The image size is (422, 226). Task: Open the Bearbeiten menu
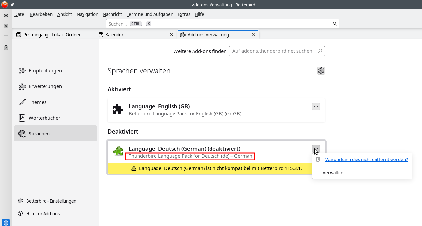[41, 14]
